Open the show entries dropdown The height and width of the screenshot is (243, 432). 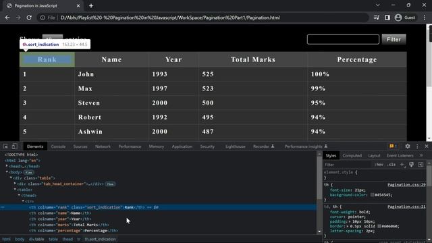click(53, 39)
